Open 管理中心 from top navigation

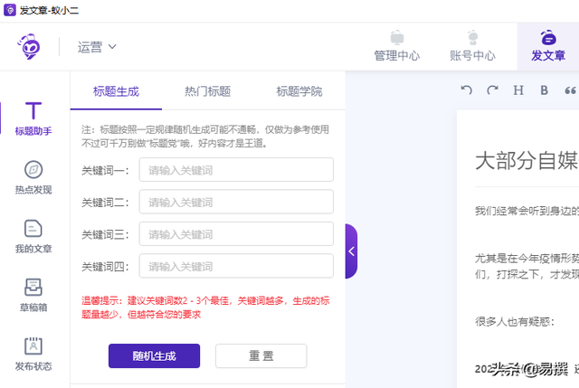tap(397, 46)
